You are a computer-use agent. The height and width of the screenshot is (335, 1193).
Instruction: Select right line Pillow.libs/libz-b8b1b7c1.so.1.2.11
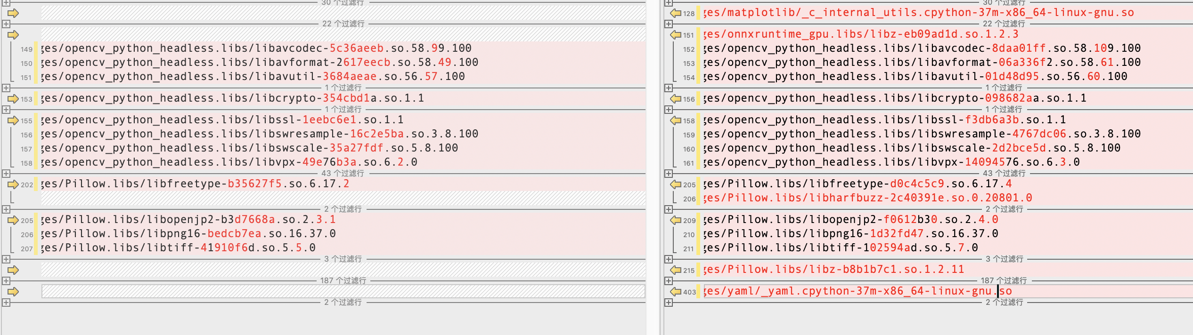point(948,270)
